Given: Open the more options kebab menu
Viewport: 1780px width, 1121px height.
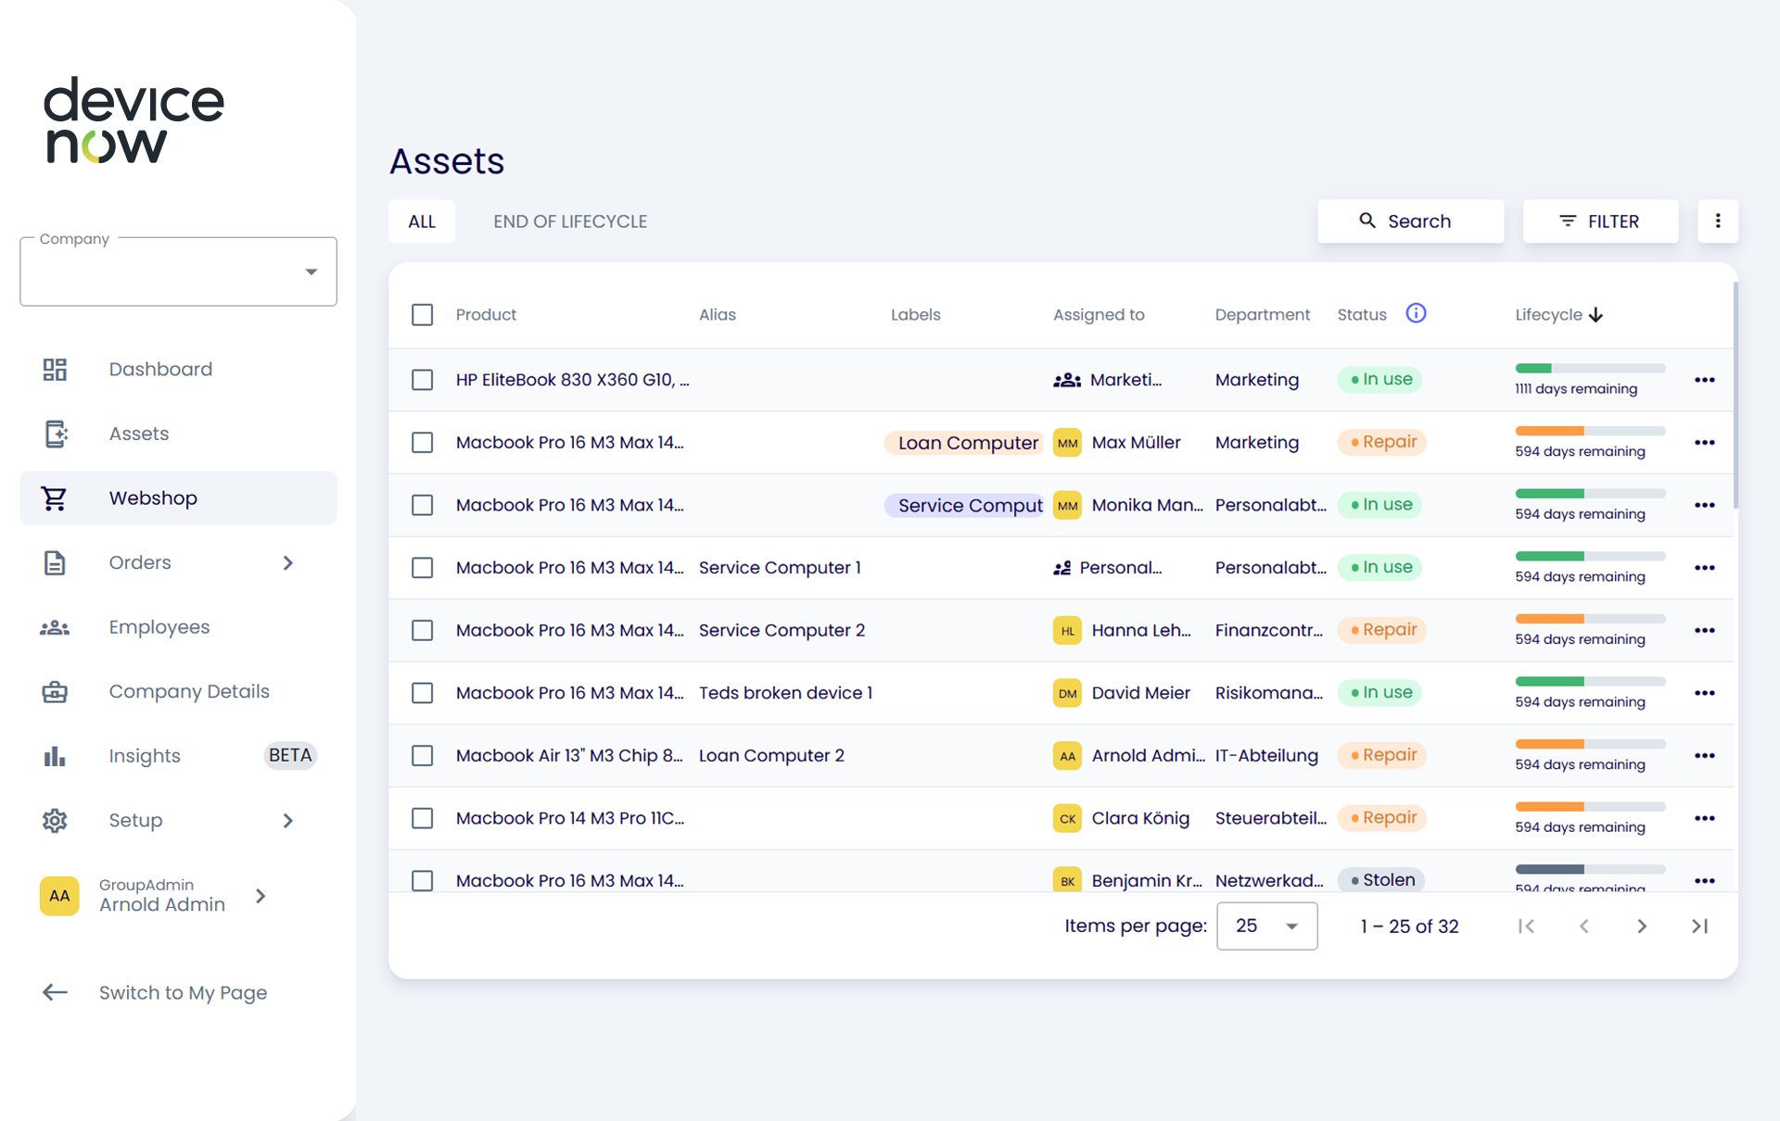Looking at the screenshot, I should (x=1717, y=221).
